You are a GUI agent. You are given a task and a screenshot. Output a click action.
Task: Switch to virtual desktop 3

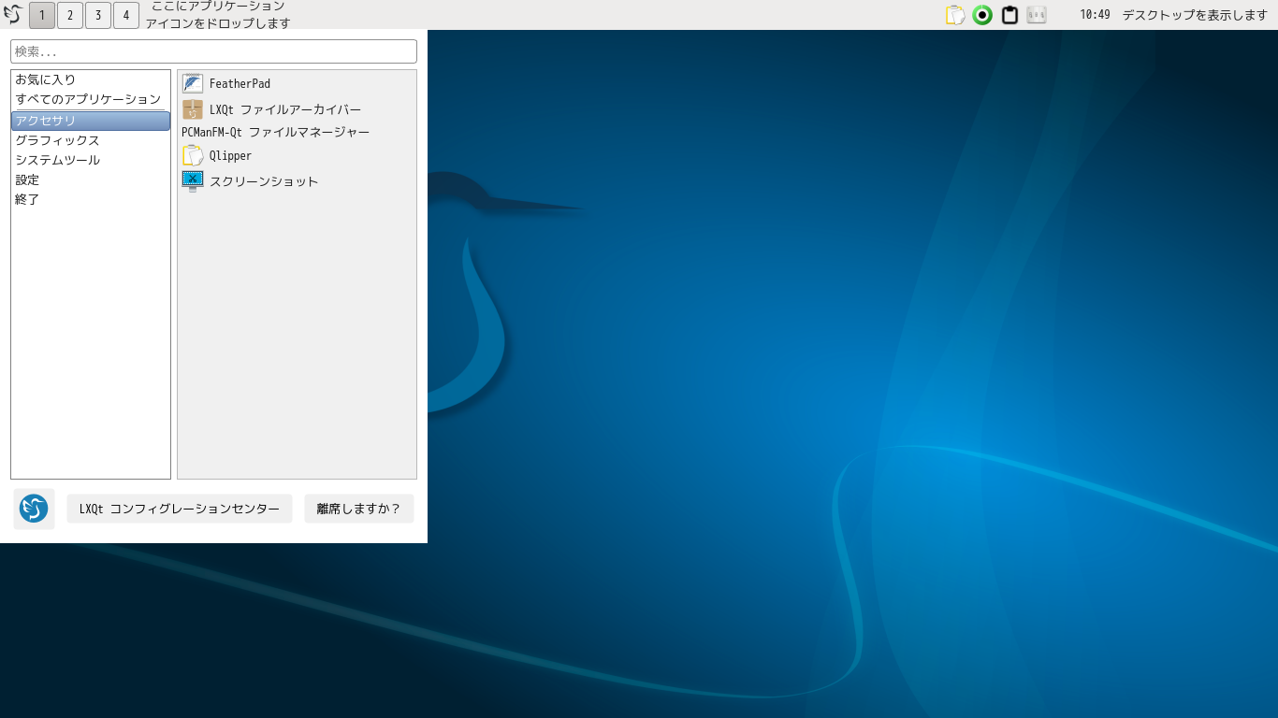pyautogui.click(x=97, y=15)
